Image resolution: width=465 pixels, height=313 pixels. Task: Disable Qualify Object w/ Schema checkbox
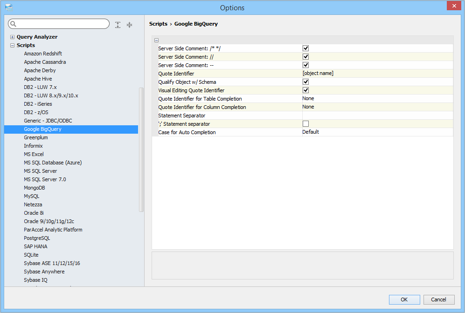(305, 82)
